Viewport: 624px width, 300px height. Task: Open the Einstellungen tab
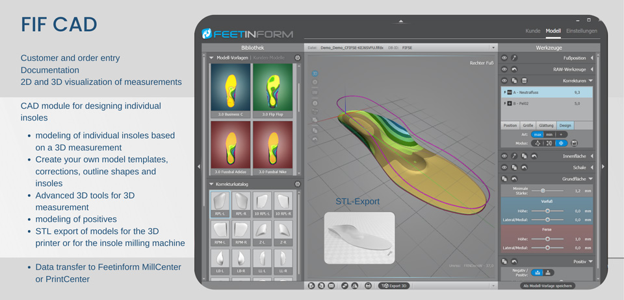(581, 30)
